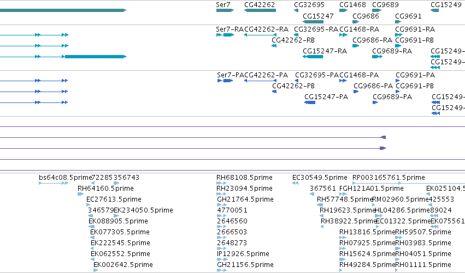The width and height of the screenshot is (465, 273).
Task: Select the CG9689 gene label
Action: tap(386, 5)
